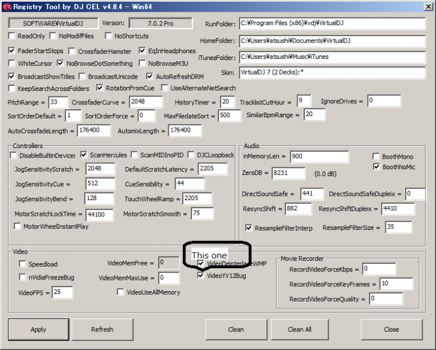Click the ResampleFilterSize field
Viewport: 436px width, 350px height.
click(x=399, y=227)
